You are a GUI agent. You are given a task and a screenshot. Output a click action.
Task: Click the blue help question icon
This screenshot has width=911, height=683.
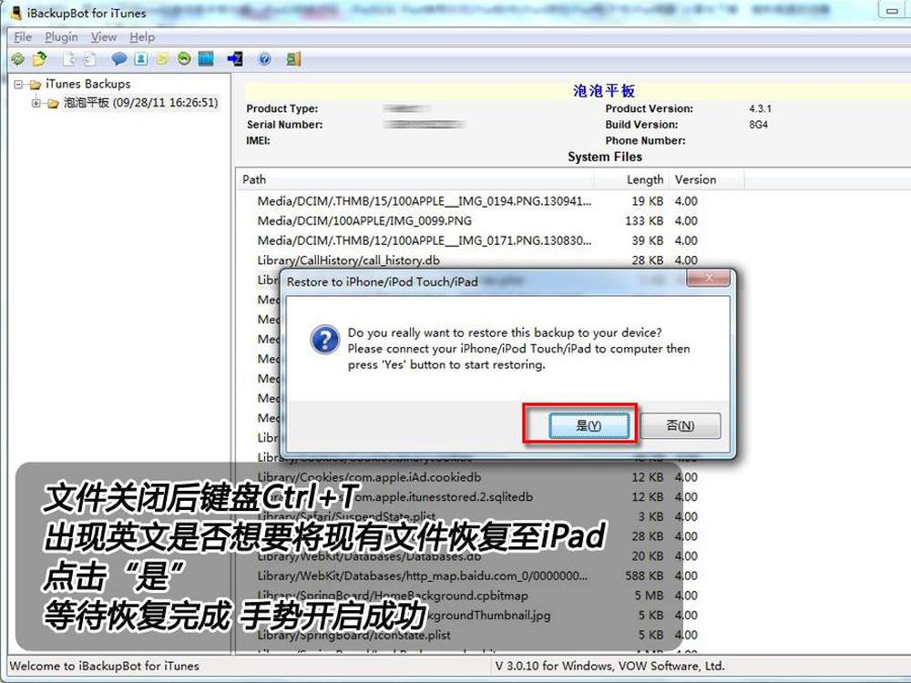[264, 59]
